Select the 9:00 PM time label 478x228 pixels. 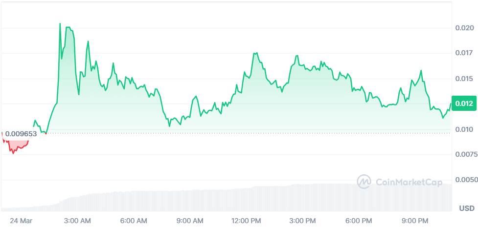(415, 220)
